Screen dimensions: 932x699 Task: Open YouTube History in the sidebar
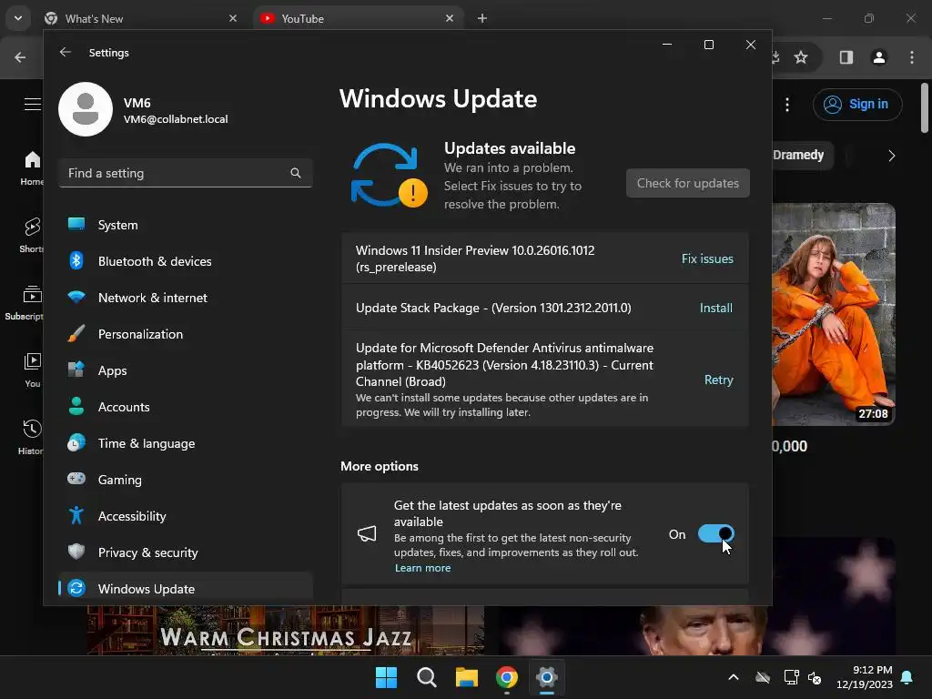[x=32, y=437]
